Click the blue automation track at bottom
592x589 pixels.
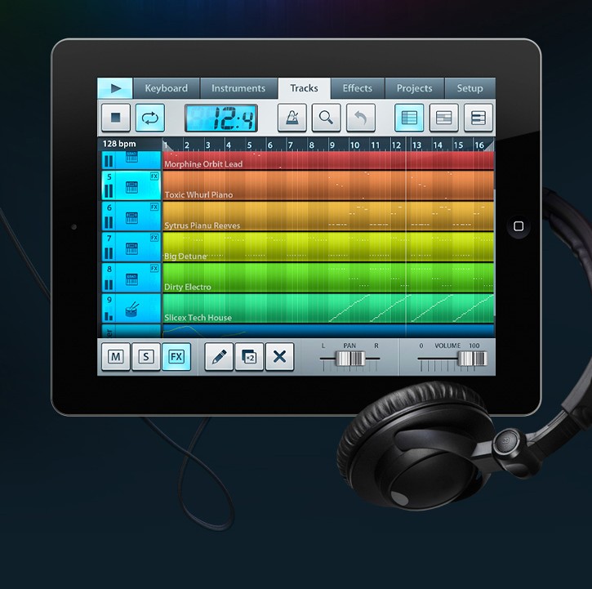[x=328, y=331]
